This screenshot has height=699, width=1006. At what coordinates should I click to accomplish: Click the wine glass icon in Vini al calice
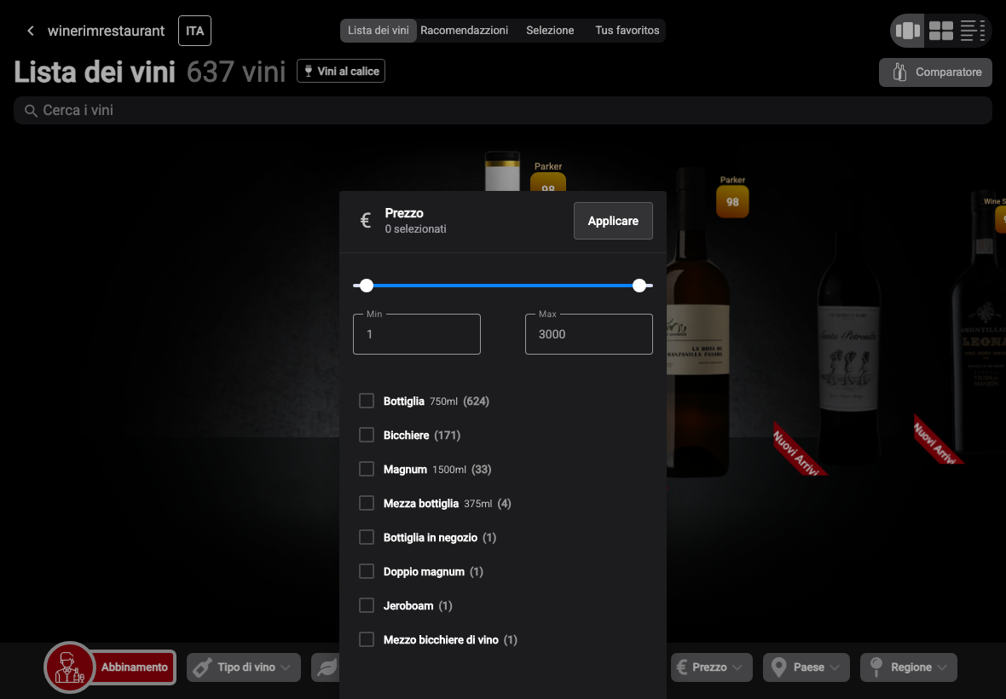click(x=308, y=71)
